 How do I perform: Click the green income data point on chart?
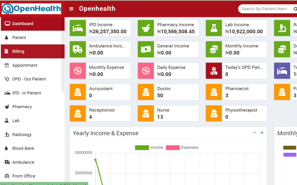(95, 160)
